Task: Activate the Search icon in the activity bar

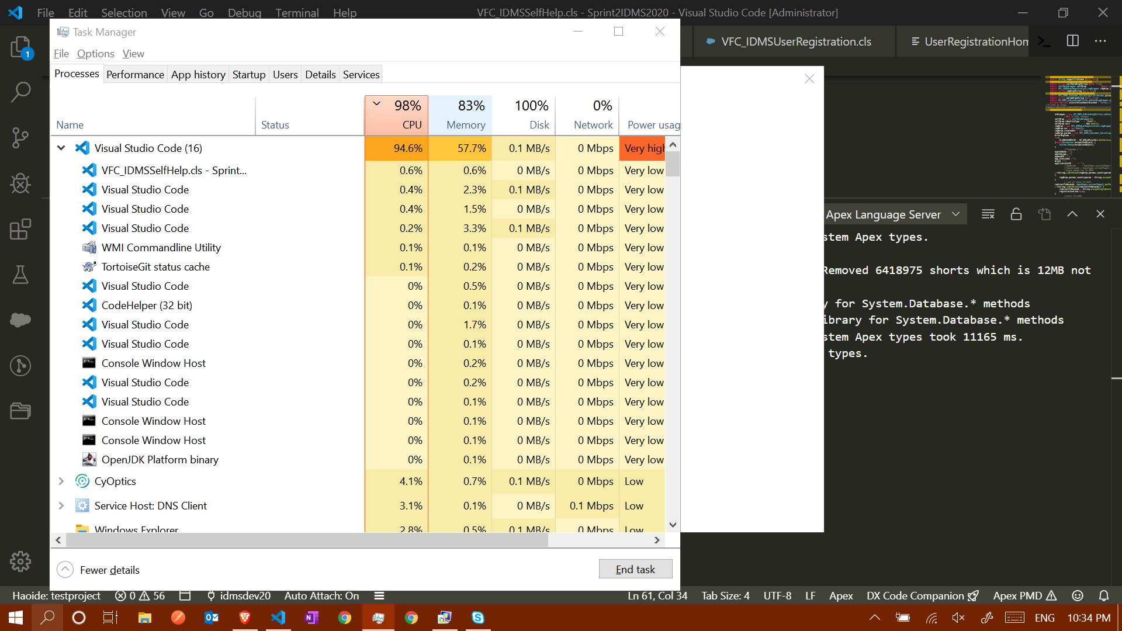Action: (x=21, y=92)
